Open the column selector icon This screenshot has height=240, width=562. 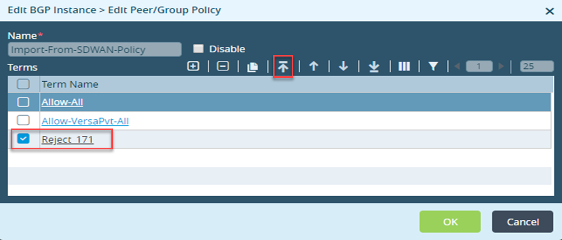coord(404,66)
